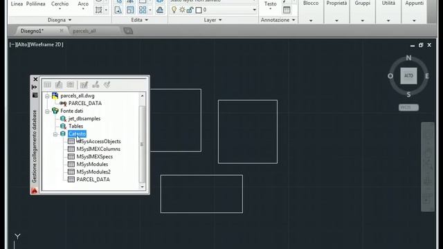Image resolution: width=443 pixels, height=249 pixels.
Task: Select the Tables data source
Action: point(75,126)
